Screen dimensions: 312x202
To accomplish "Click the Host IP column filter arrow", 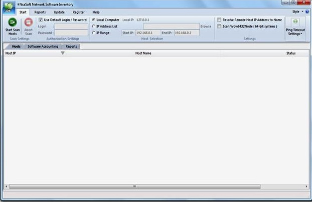I will point(63,53).
